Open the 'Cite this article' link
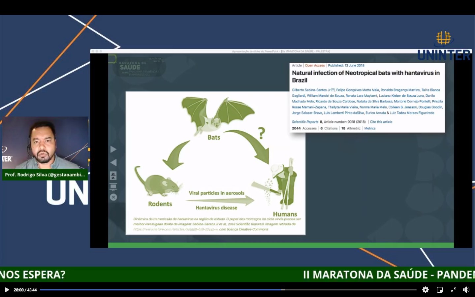 (x=381, y=122)
